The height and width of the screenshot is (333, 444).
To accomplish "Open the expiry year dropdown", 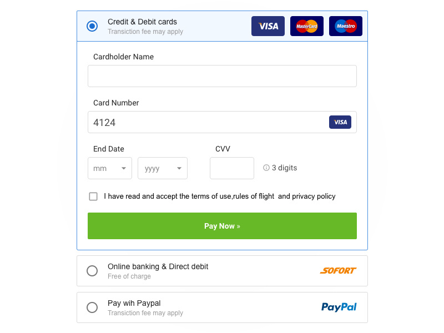I will tap(163, 168).
